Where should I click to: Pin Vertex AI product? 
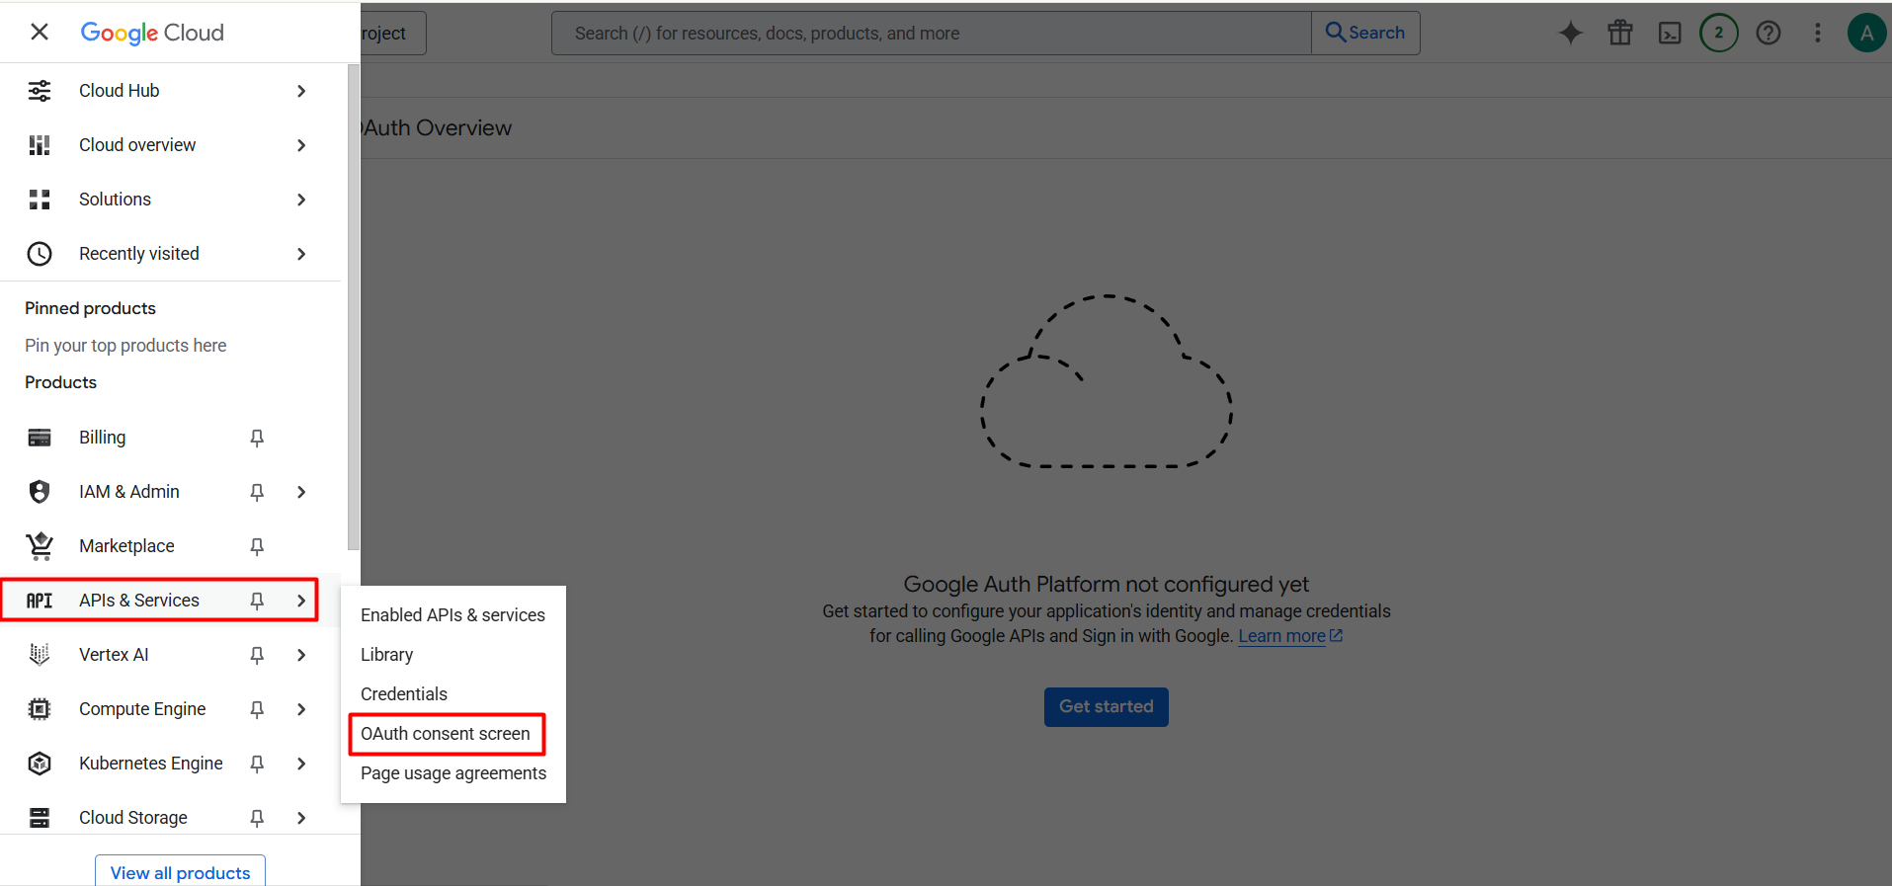tap(257, 655)
